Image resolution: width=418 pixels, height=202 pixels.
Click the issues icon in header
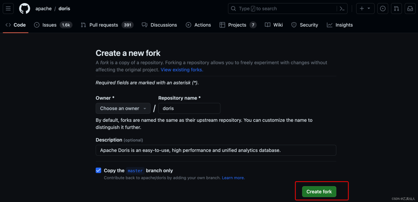383,8
